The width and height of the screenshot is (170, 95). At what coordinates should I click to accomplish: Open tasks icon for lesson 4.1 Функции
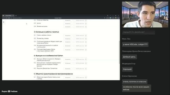point(86,59)
